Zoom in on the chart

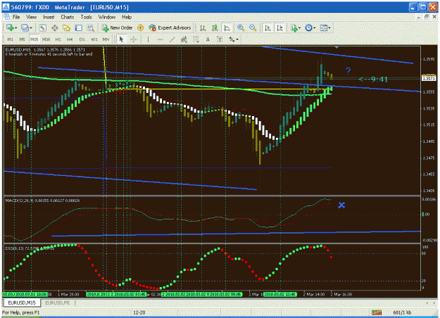coord(241,27)
